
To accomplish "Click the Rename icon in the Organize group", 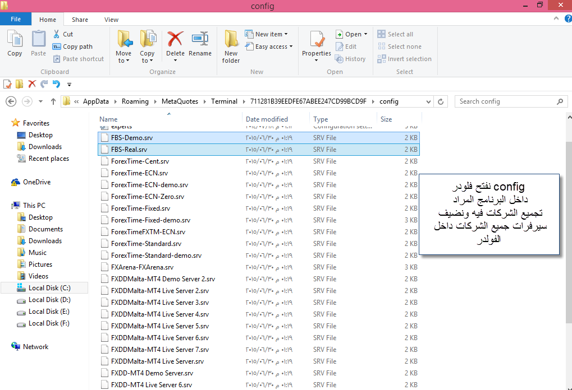I will [200, 40].
